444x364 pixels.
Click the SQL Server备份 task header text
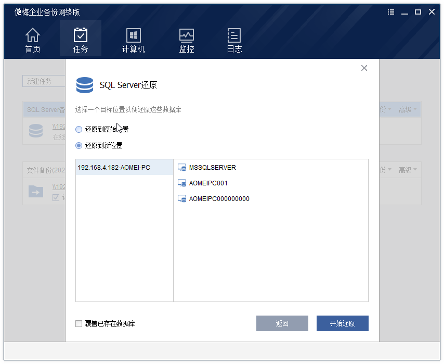click(46, 109)
